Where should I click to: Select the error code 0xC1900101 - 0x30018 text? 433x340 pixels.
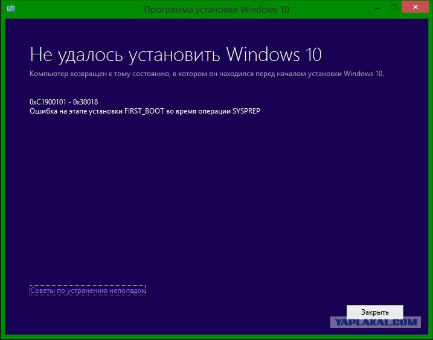(x=64, y=102)
